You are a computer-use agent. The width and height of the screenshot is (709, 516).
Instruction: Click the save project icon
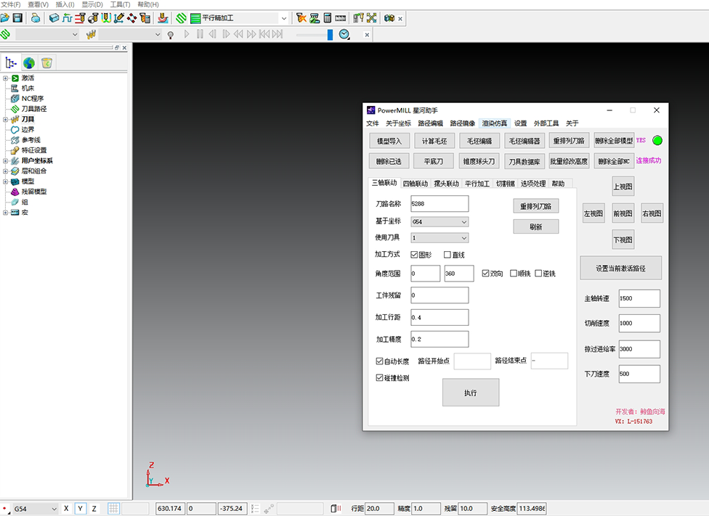[x=17, y=17]
